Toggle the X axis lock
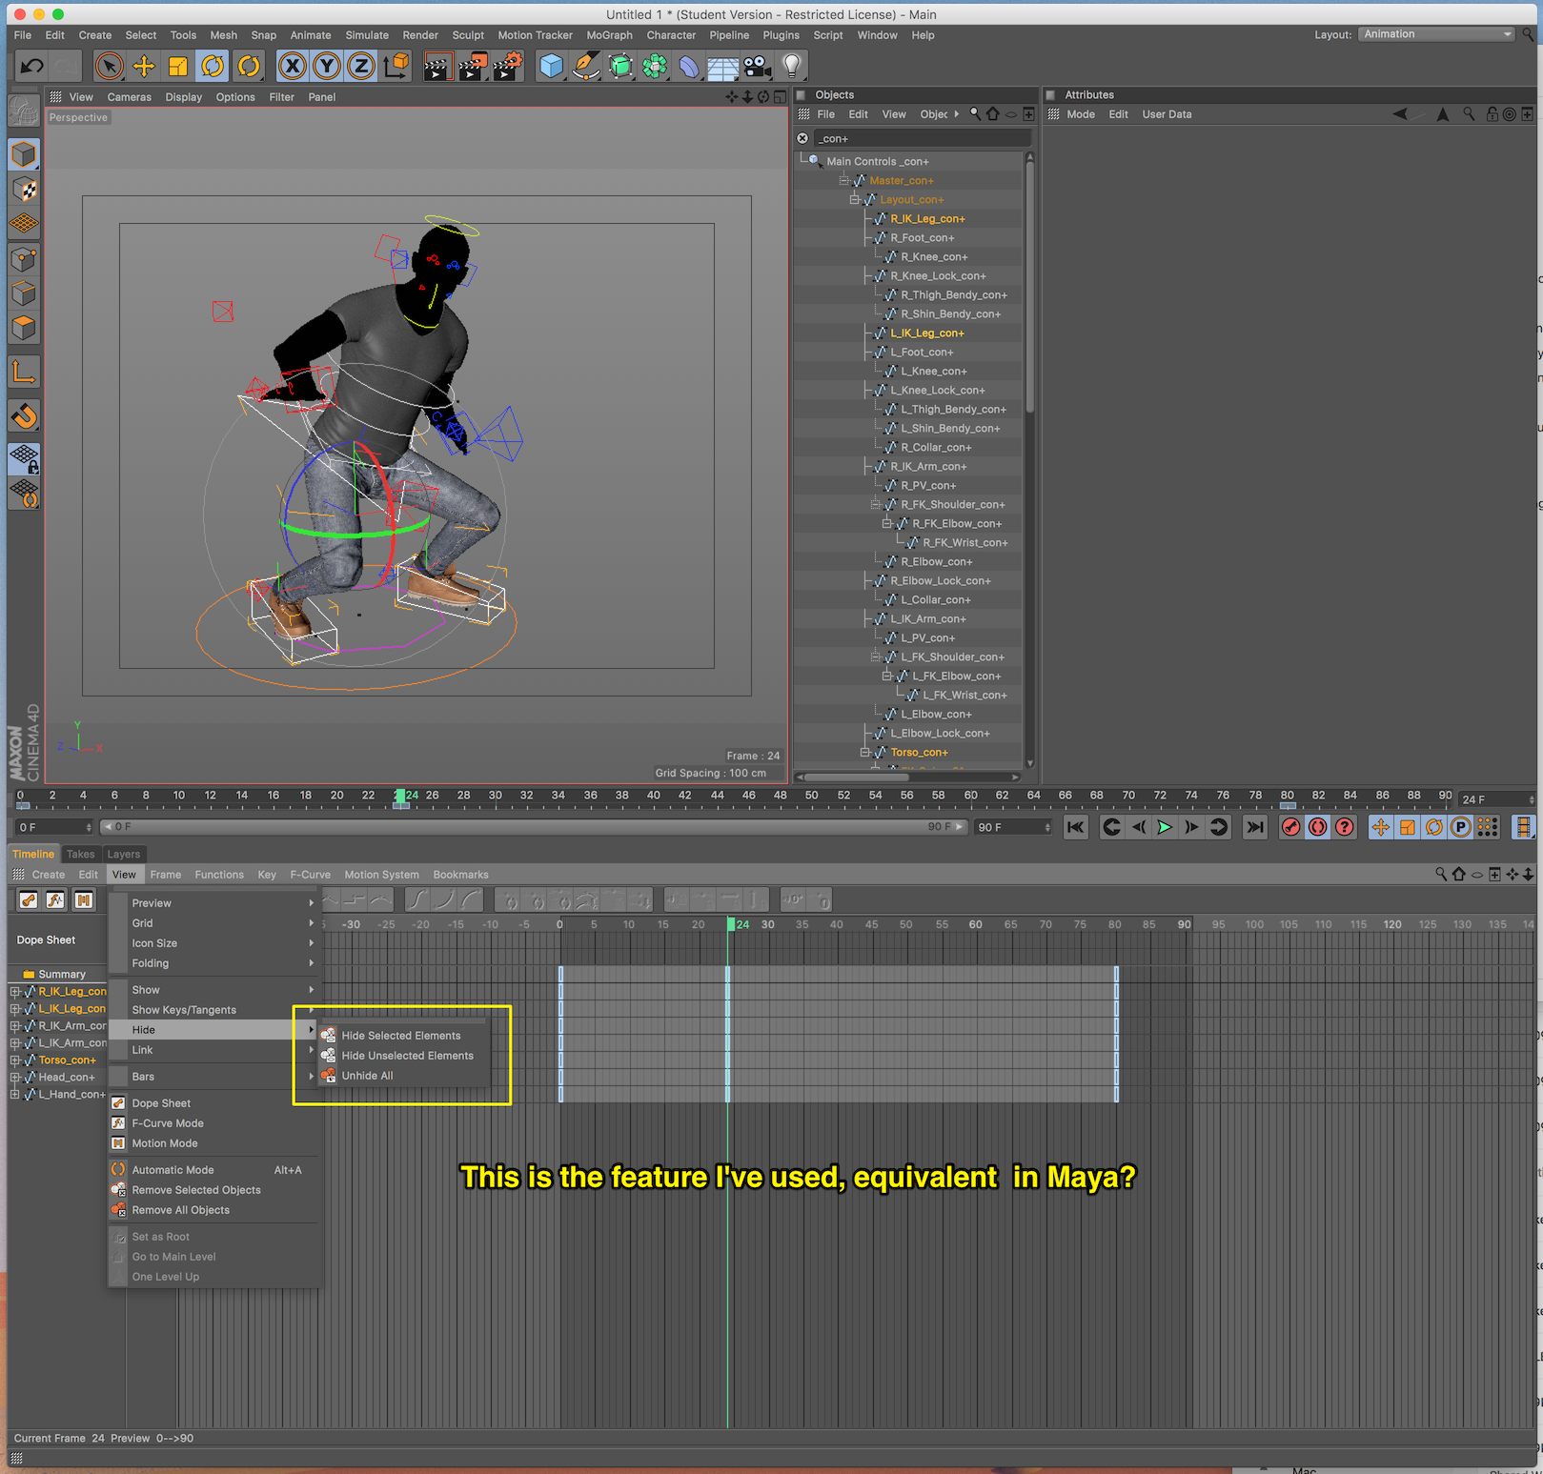Screen dimensions: 1543x1474 (x=293, y=66)
